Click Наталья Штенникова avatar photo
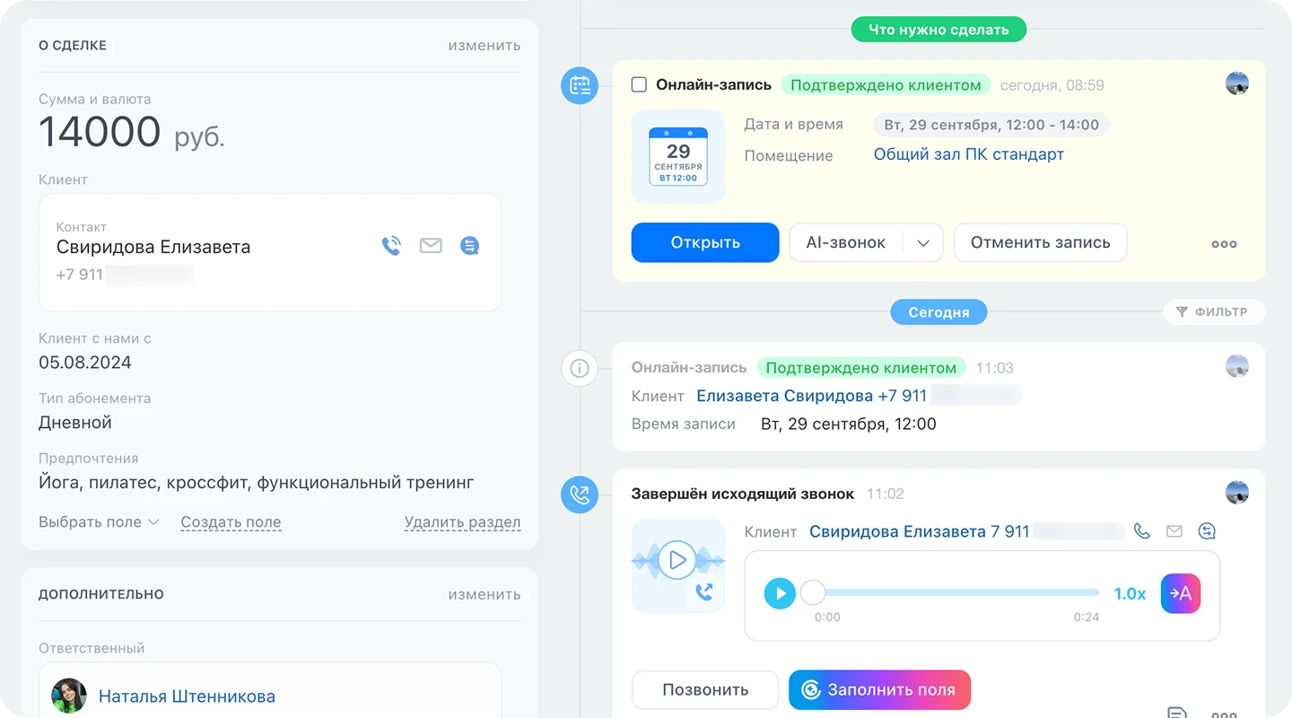 click(x=69, y=696)
